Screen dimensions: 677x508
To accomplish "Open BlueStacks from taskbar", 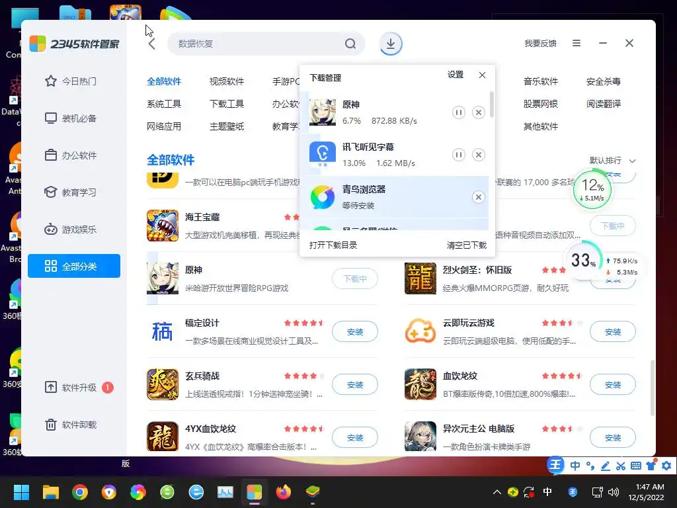I will click(x=313, y=492).
